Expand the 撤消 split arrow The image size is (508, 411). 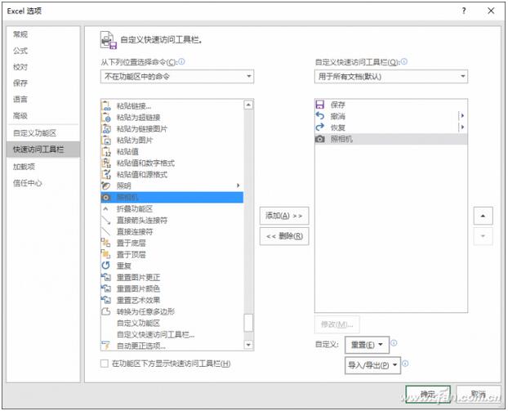click(x=462, y=116)
